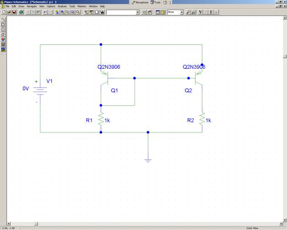
Task: Expand the 'None' marker color dropdown
Action: 181,11
